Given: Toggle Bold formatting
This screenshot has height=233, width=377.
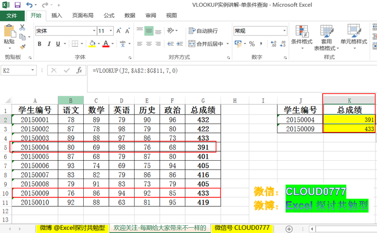Looking at the screenshot, I should click(40, 44).
